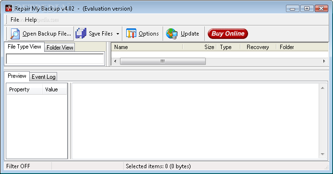Click the Selected items: 0 (0 bytes) status text
The height and width of the screenshot is (174, 333).
[158, 166]
